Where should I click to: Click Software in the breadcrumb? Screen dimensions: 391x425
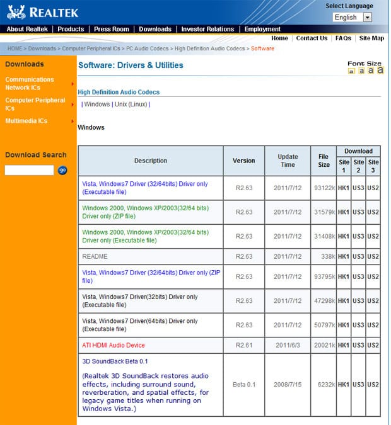click(x=262, y=48)
